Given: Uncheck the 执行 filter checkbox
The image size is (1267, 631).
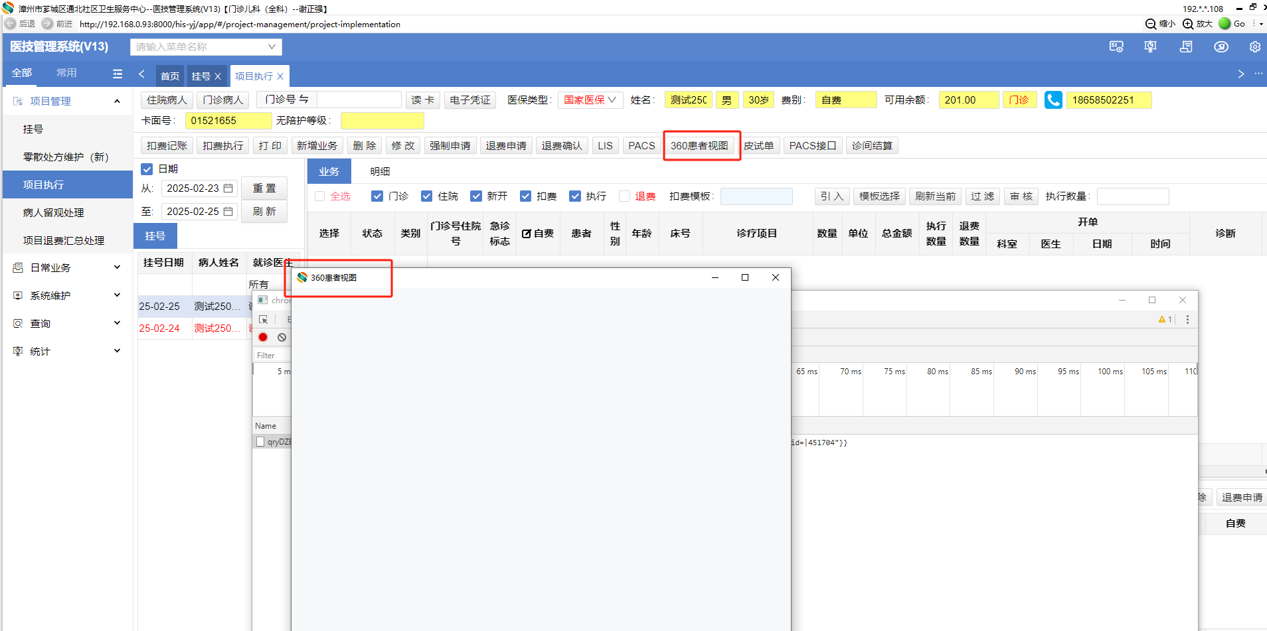Looking at the screenshot, I should [575, 196].
